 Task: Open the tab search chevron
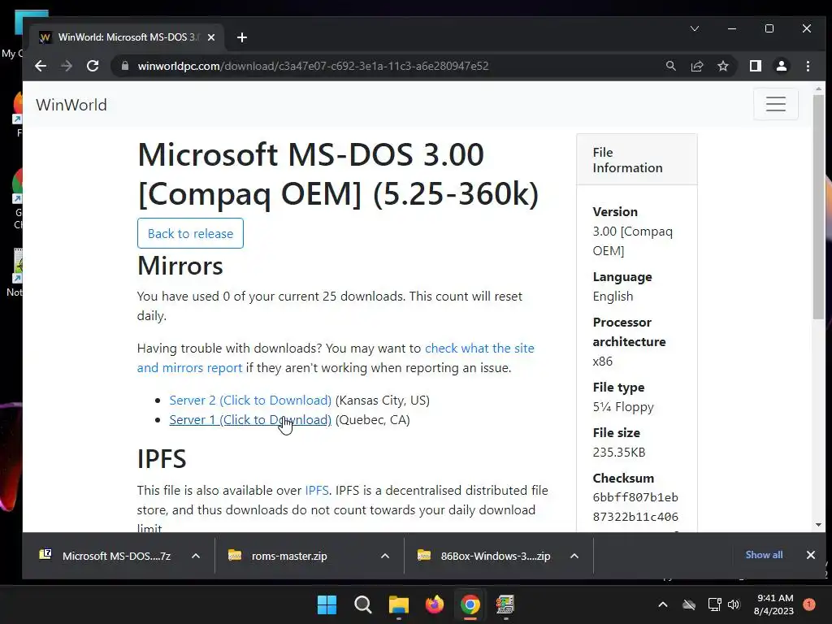[x=694, y=28]
